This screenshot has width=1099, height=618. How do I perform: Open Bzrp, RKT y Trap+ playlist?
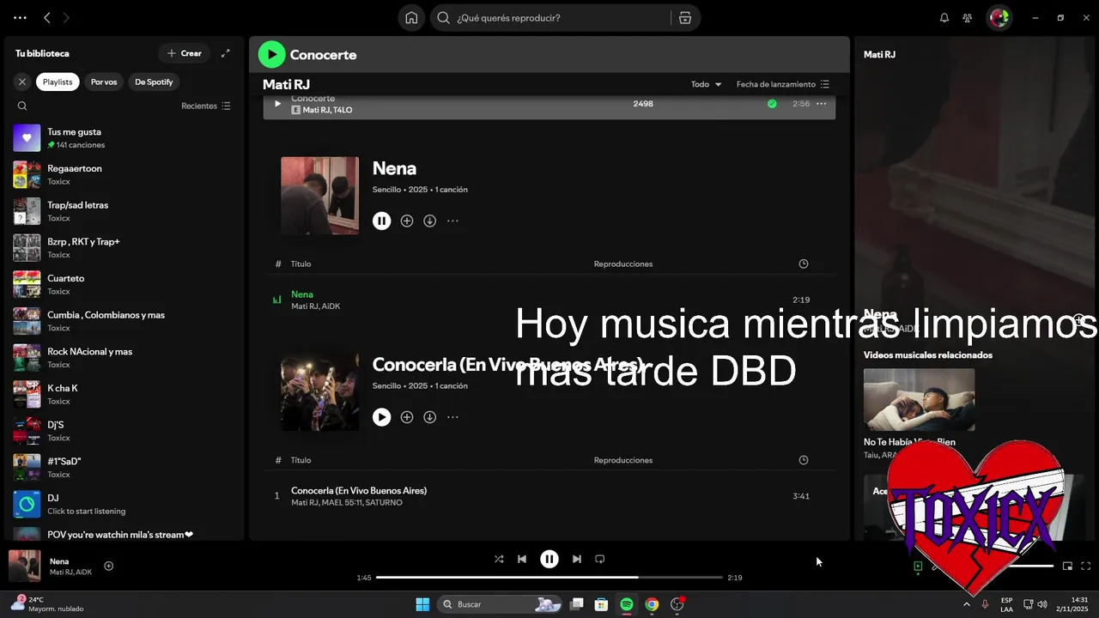click(124, 248)
